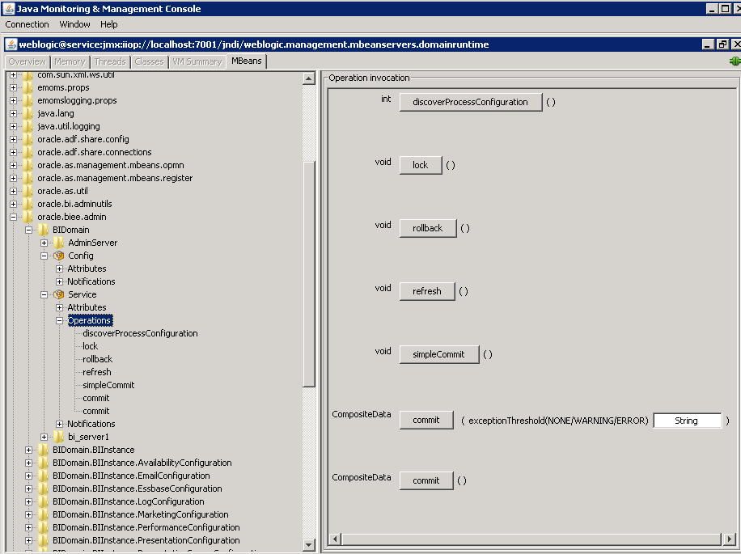
Task: Invoke the discoverProcessConfiguration operation button
Action: point(471,102)
